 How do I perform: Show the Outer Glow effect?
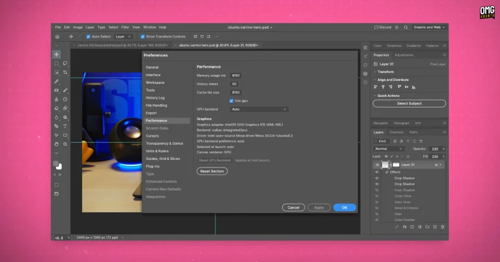pos(377,196)
